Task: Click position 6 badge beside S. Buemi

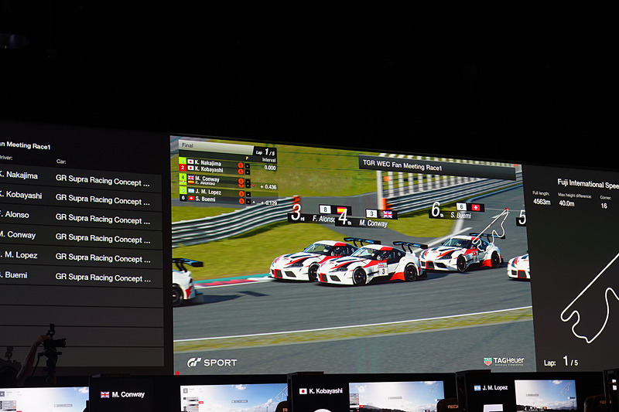Action: 183,198
